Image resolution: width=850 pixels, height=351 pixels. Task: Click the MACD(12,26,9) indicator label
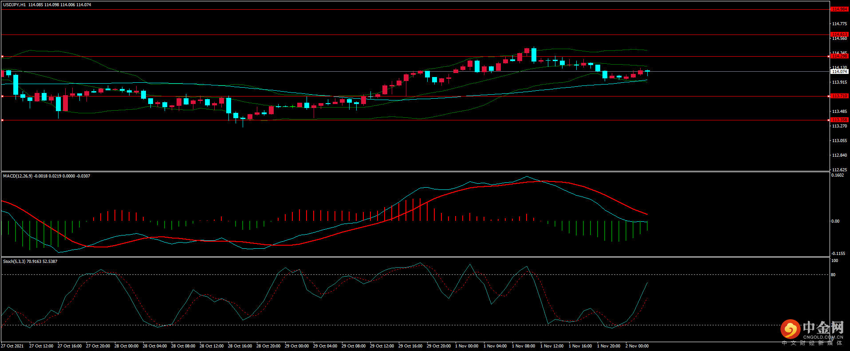coord(17,176)
